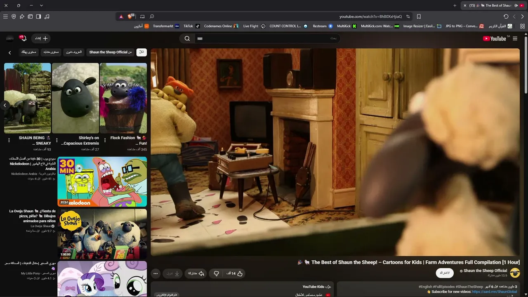
Task: Bookmark this page with the bookmark icon
Action: (x=419, y=16)
